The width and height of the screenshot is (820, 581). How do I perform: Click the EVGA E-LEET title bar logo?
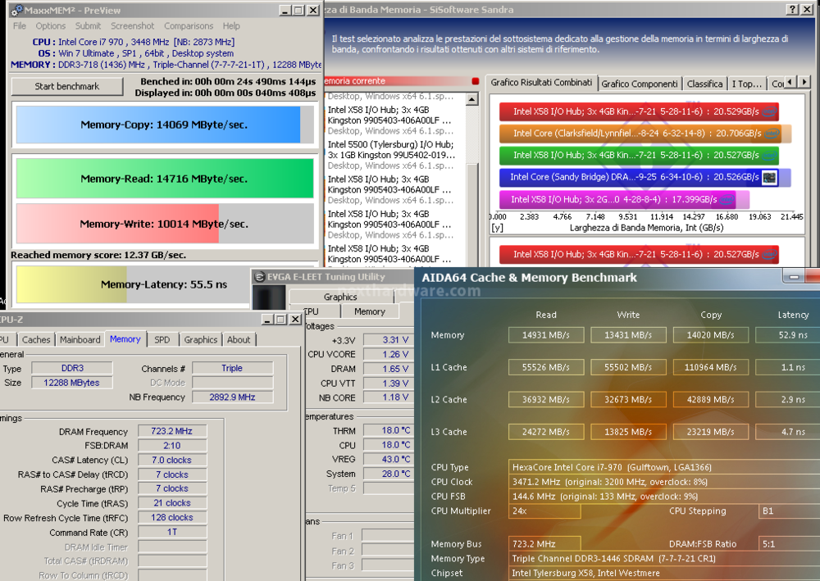point(259,277)
